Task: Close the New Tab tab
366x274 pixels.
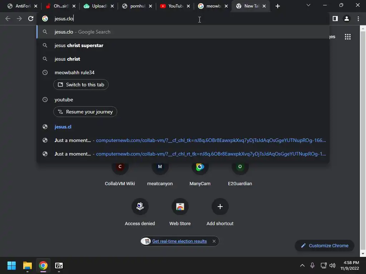Action: [264, 6]
